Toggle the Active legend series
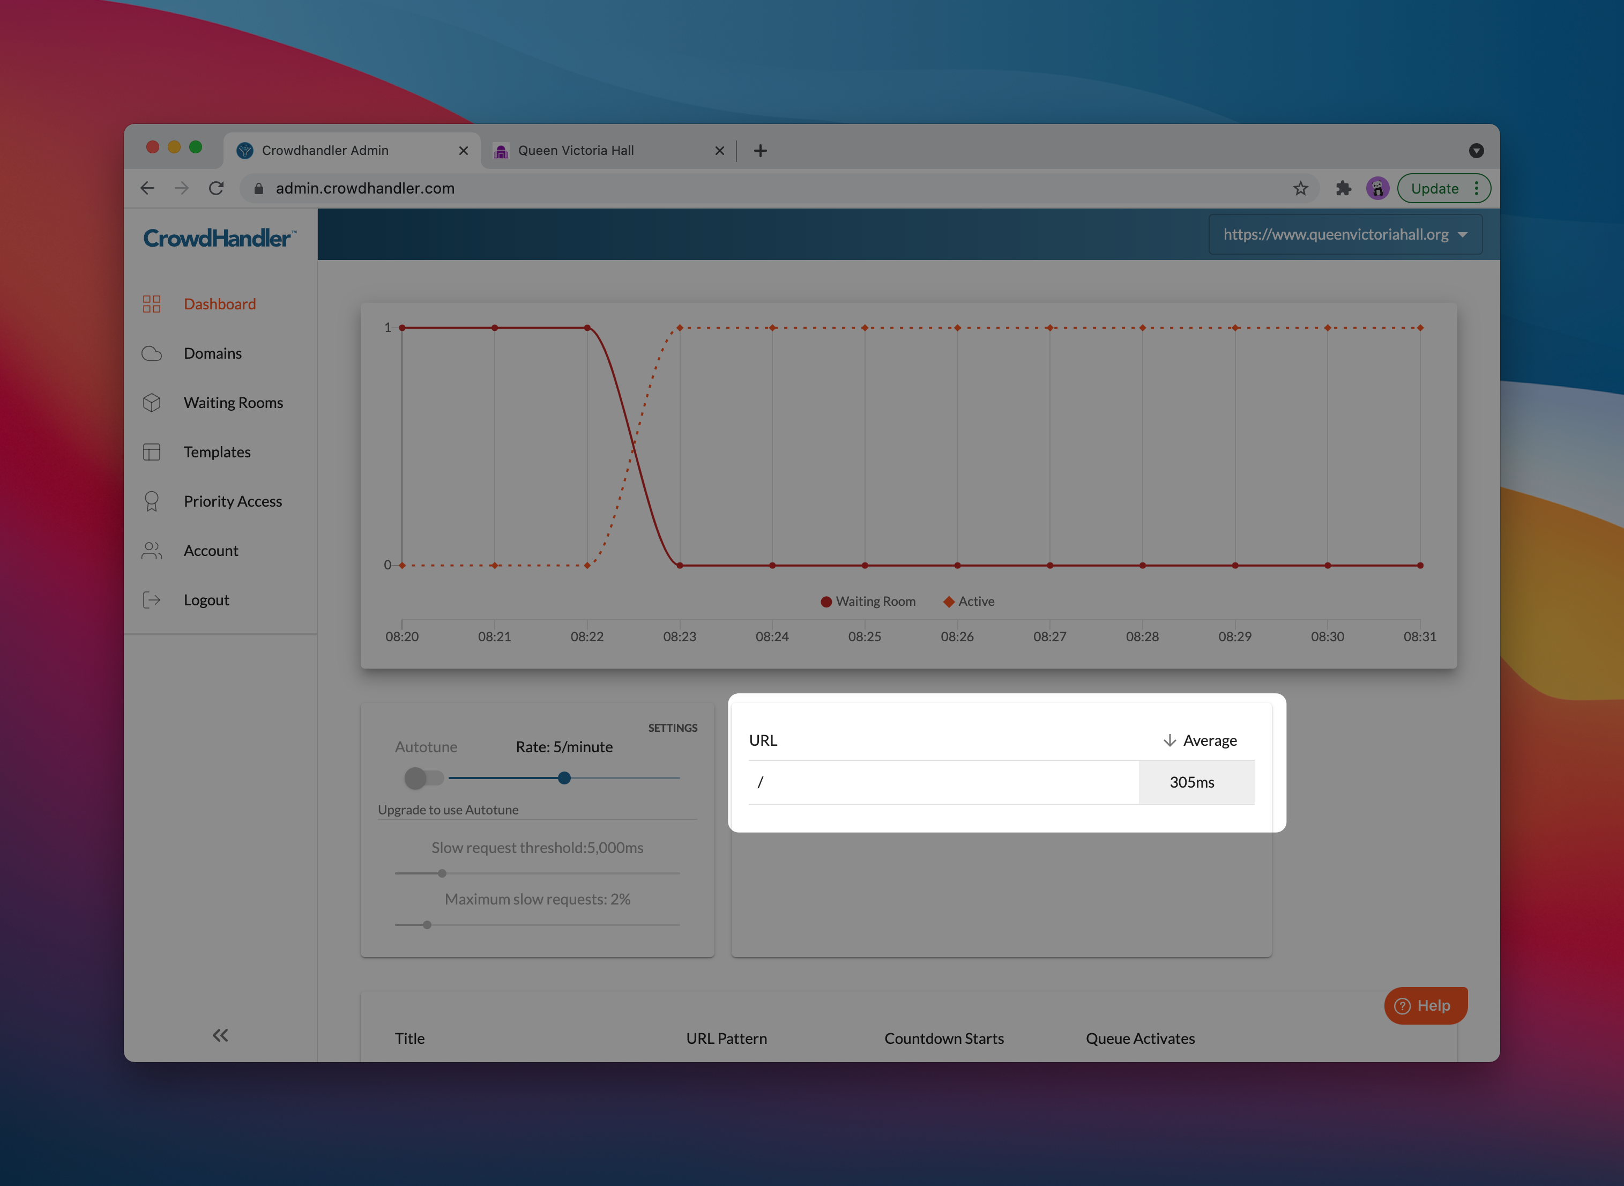The width and height of the screenshot is (1624, 1186). pos(969,602)
